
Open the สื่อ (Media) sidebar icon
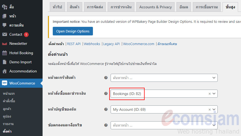tap(5, 7)
